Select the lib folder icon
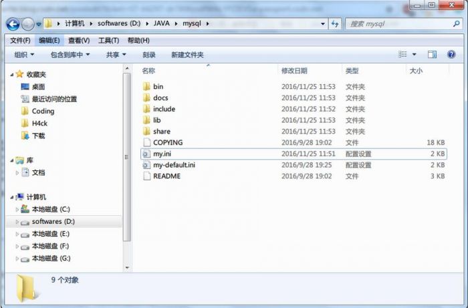 (146, 120)
